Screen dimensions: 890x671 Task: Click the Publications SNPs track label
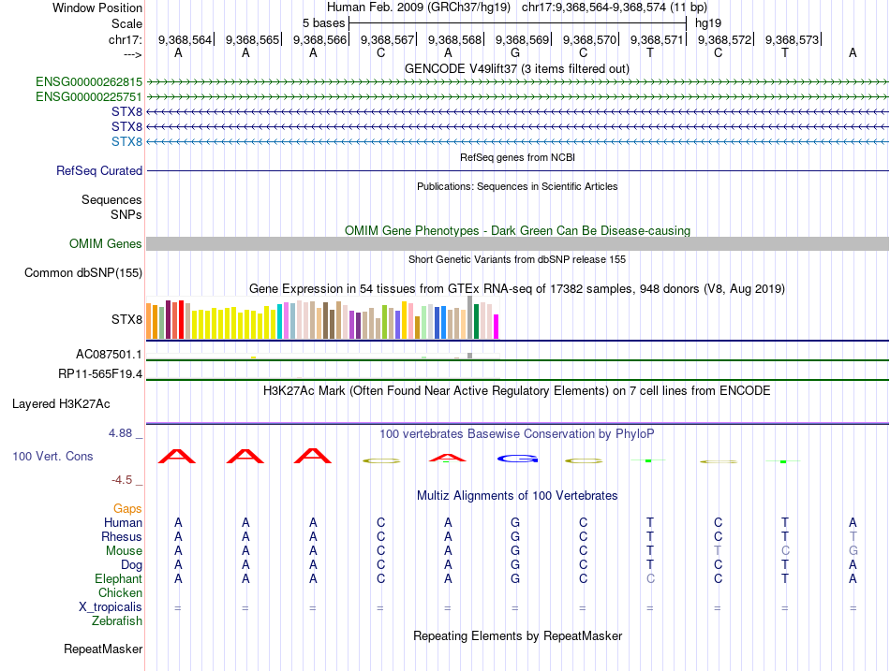[x=126, y=215]
